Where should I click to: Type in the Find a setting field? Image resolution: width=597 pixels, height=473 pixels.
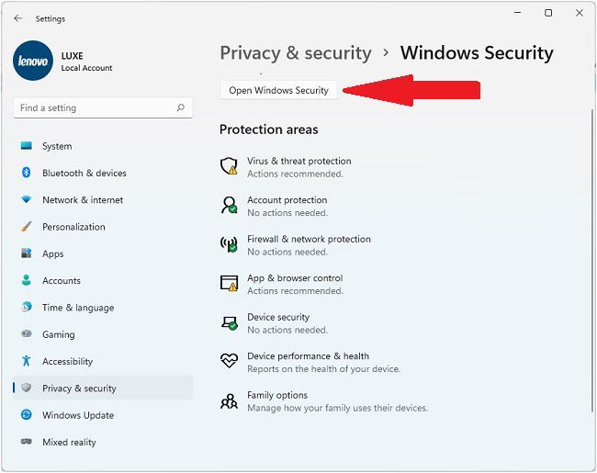(92, 108)
